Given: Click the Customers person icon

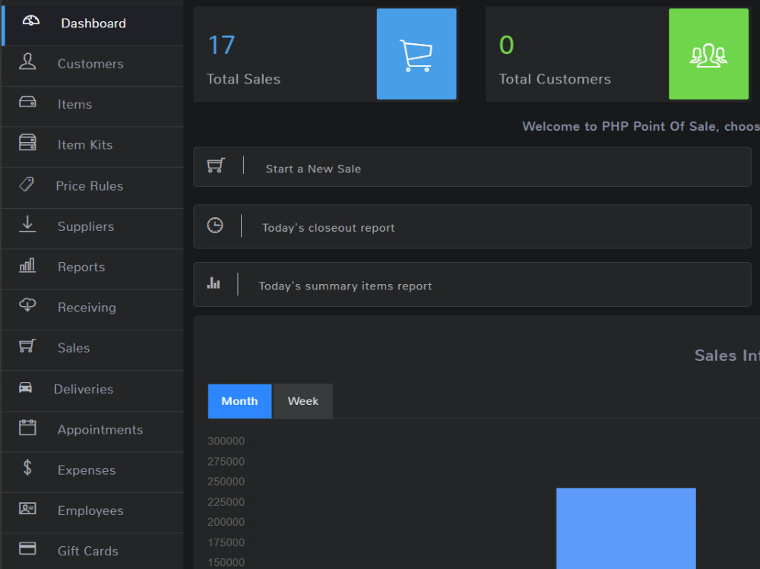Looking at the screenshot, I should click(x=27, y=62).
